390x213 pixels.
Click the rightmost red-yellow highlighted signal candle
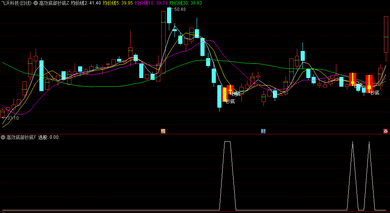369,84
